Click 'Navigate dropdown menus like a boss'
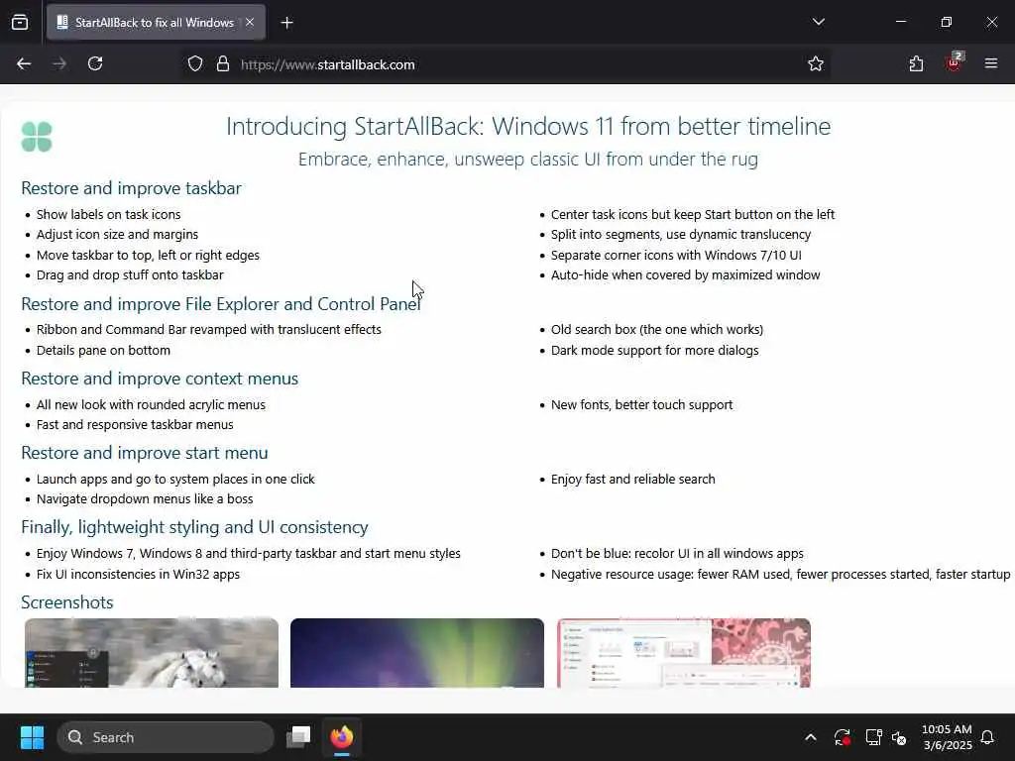Screen dimensions: 1015x761 click(145, 499)
